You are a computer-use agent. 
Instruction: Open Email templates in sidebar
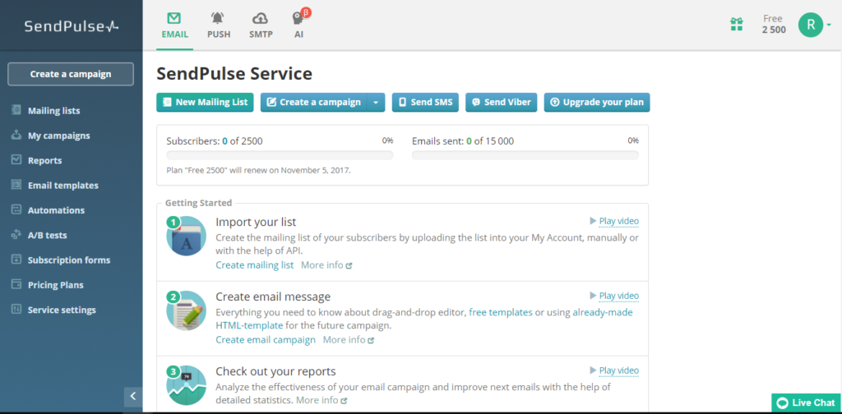point(62,186)
